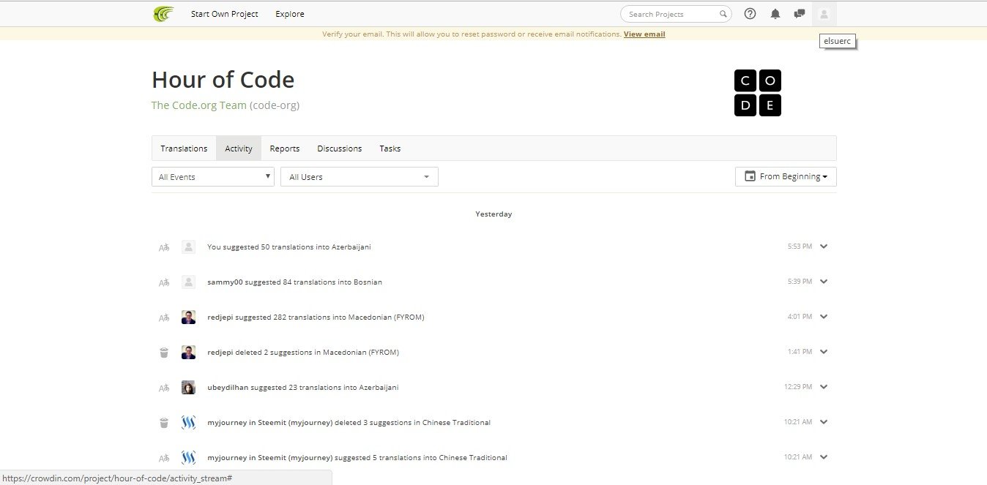Click redjepi's avatar on deleted 2 suggestions row
The width and height of the screenshot is (987, 485).
[x=188, y=352]
